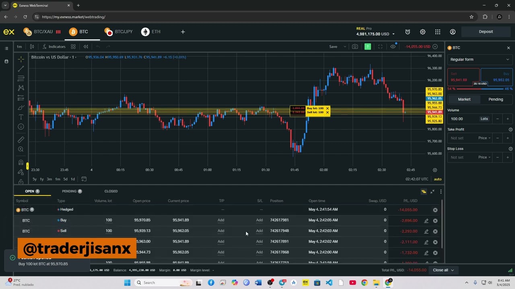Open the settings gear in header

422,32
